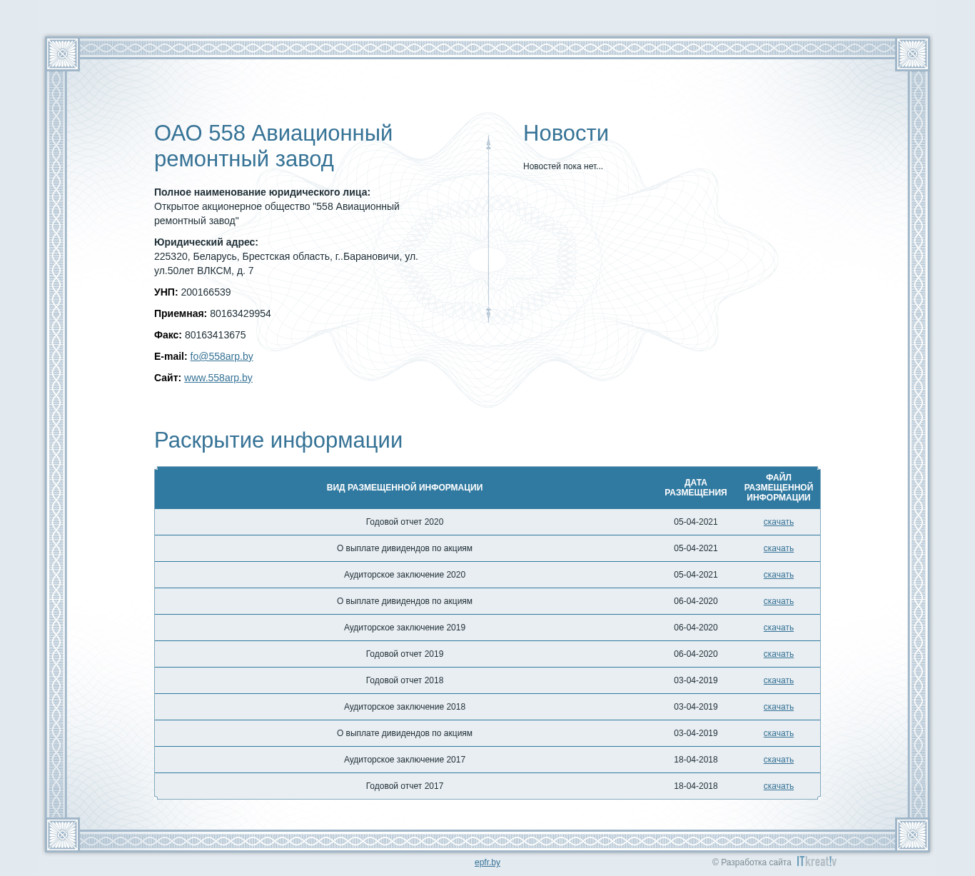This screenshot has width=975, height=876.
Task: Click the Аудиторское заключение 2017 row title
Action: click(x=405, y=760)
